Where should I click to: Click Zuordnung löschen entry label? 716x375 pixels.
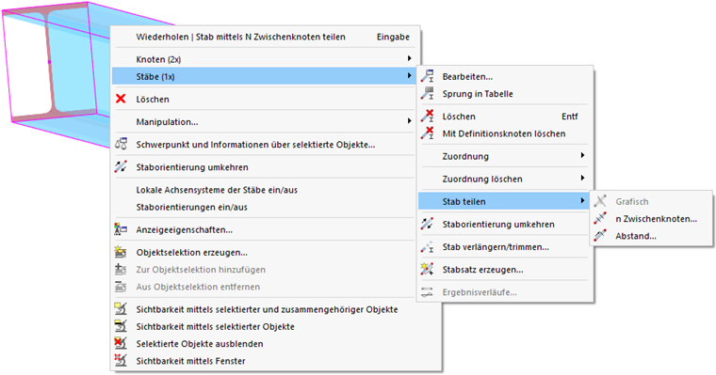[x=482, y=180]
